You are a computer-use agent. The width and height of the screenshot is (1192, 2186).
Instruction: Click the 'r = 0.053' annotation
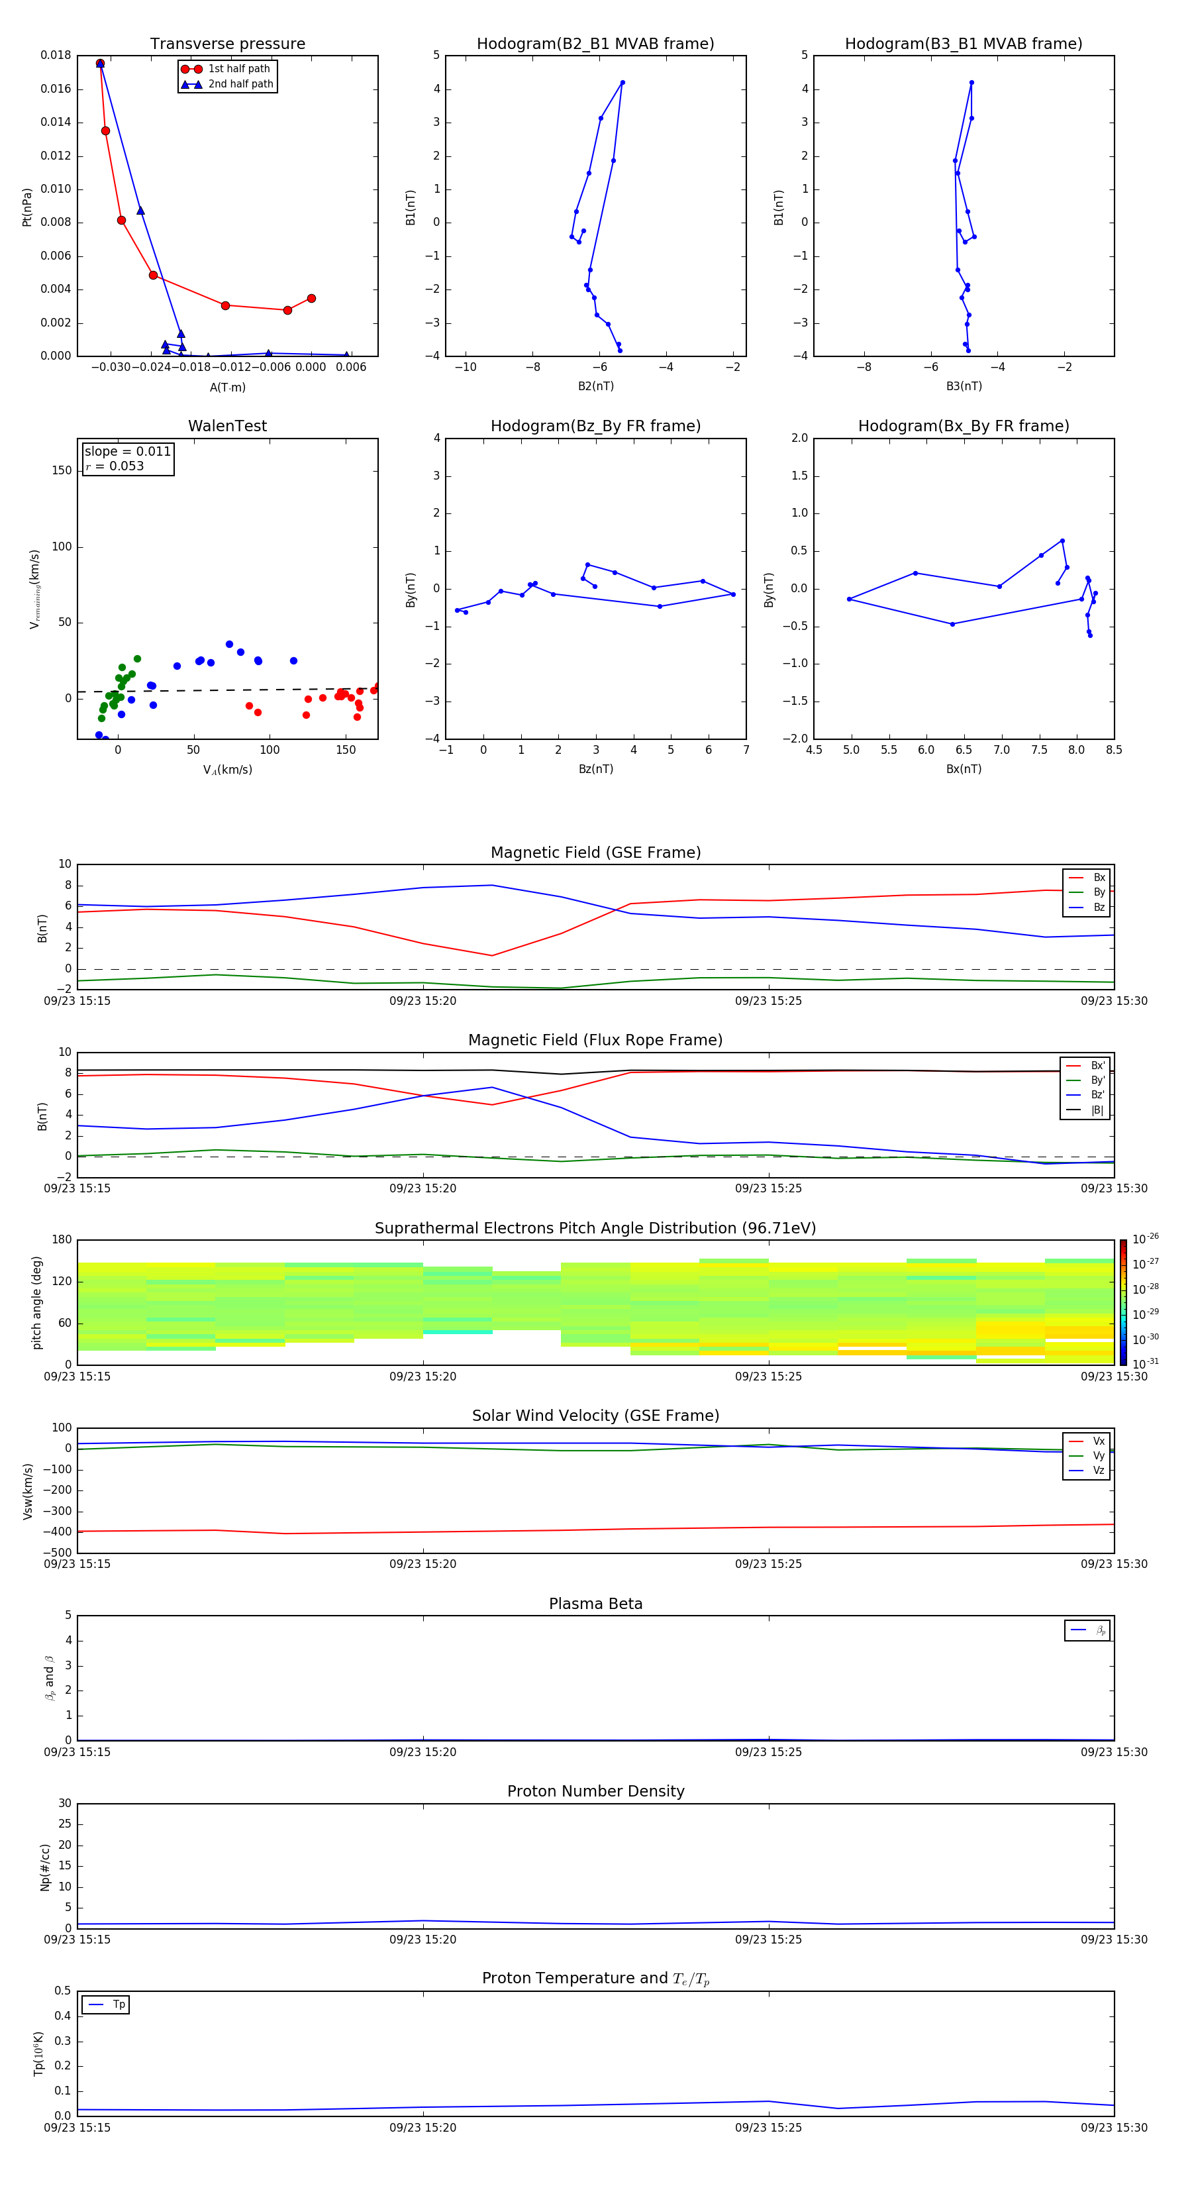click(x=115, y=466)
